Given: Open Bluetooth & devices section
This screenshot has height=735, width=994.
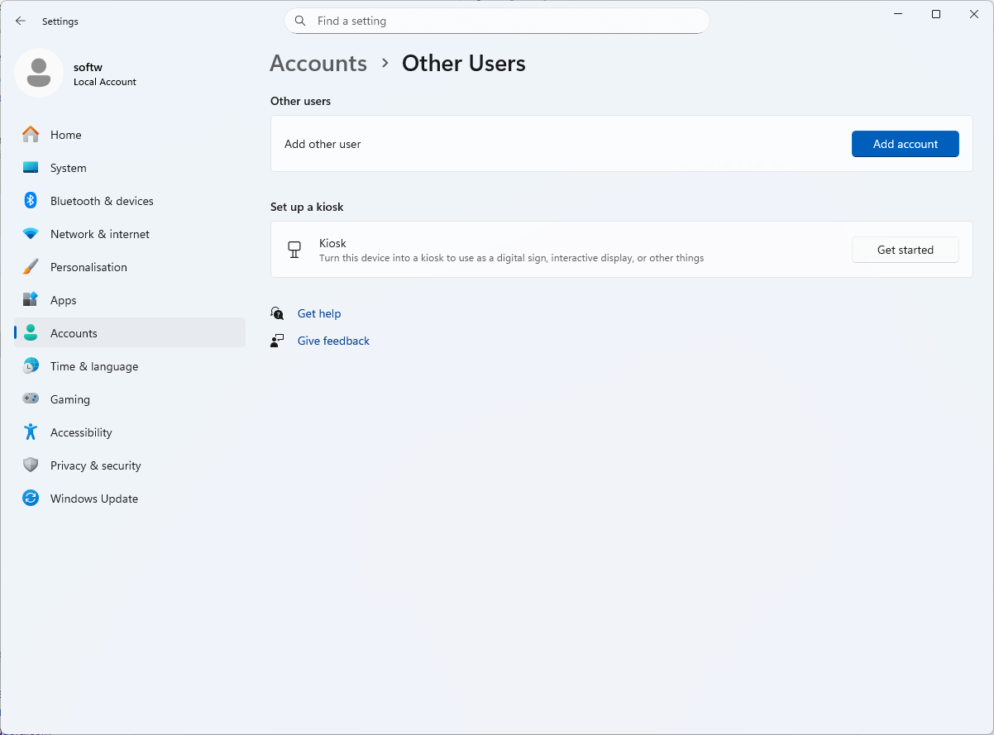Looking at the screenshot, I should [x=130, y=201].
